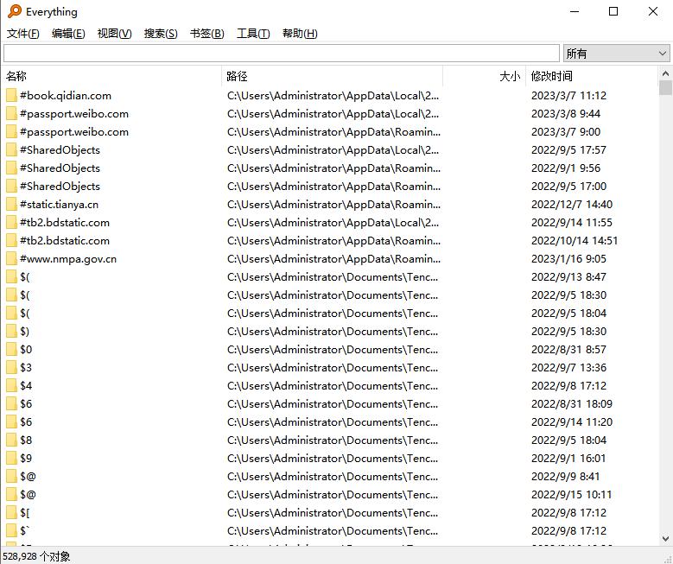Focus the search input field
The width and height of the screenshot is (673, 564).
click(282, 54)
